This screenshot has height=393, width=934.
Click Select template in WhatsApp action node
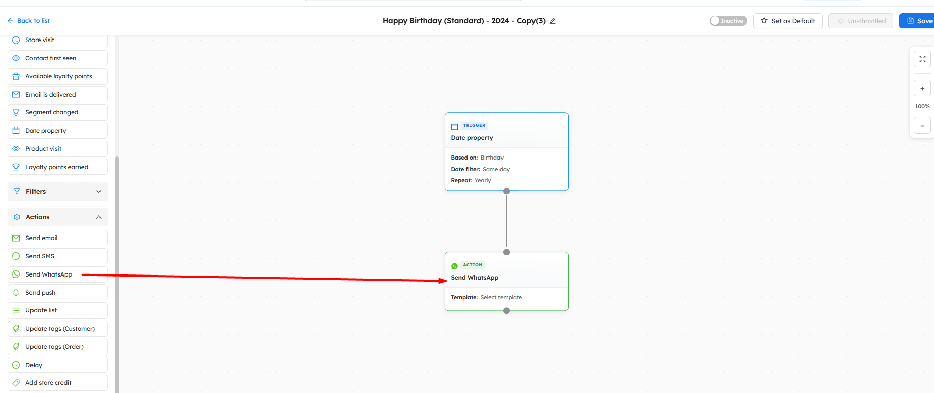(501, 298)
